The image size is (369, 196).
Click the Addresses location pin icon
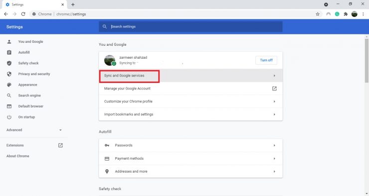(x=107, y=171)
